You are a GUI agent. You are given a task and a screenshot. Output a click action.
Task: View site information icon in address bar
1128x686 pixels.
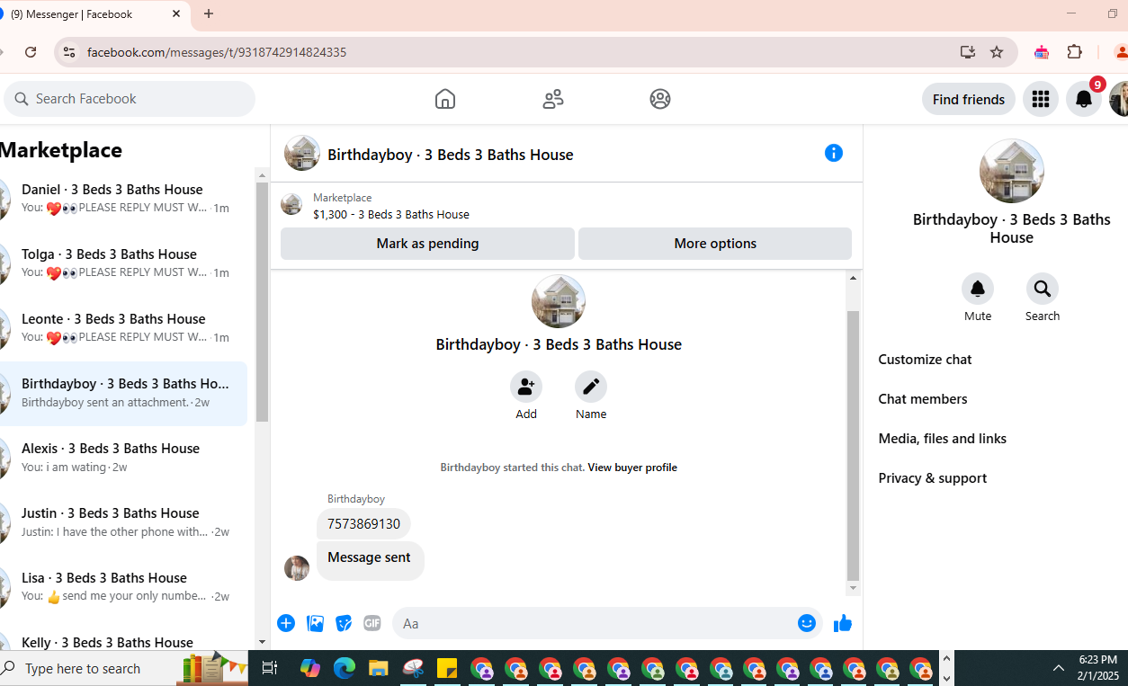(69, 52)
